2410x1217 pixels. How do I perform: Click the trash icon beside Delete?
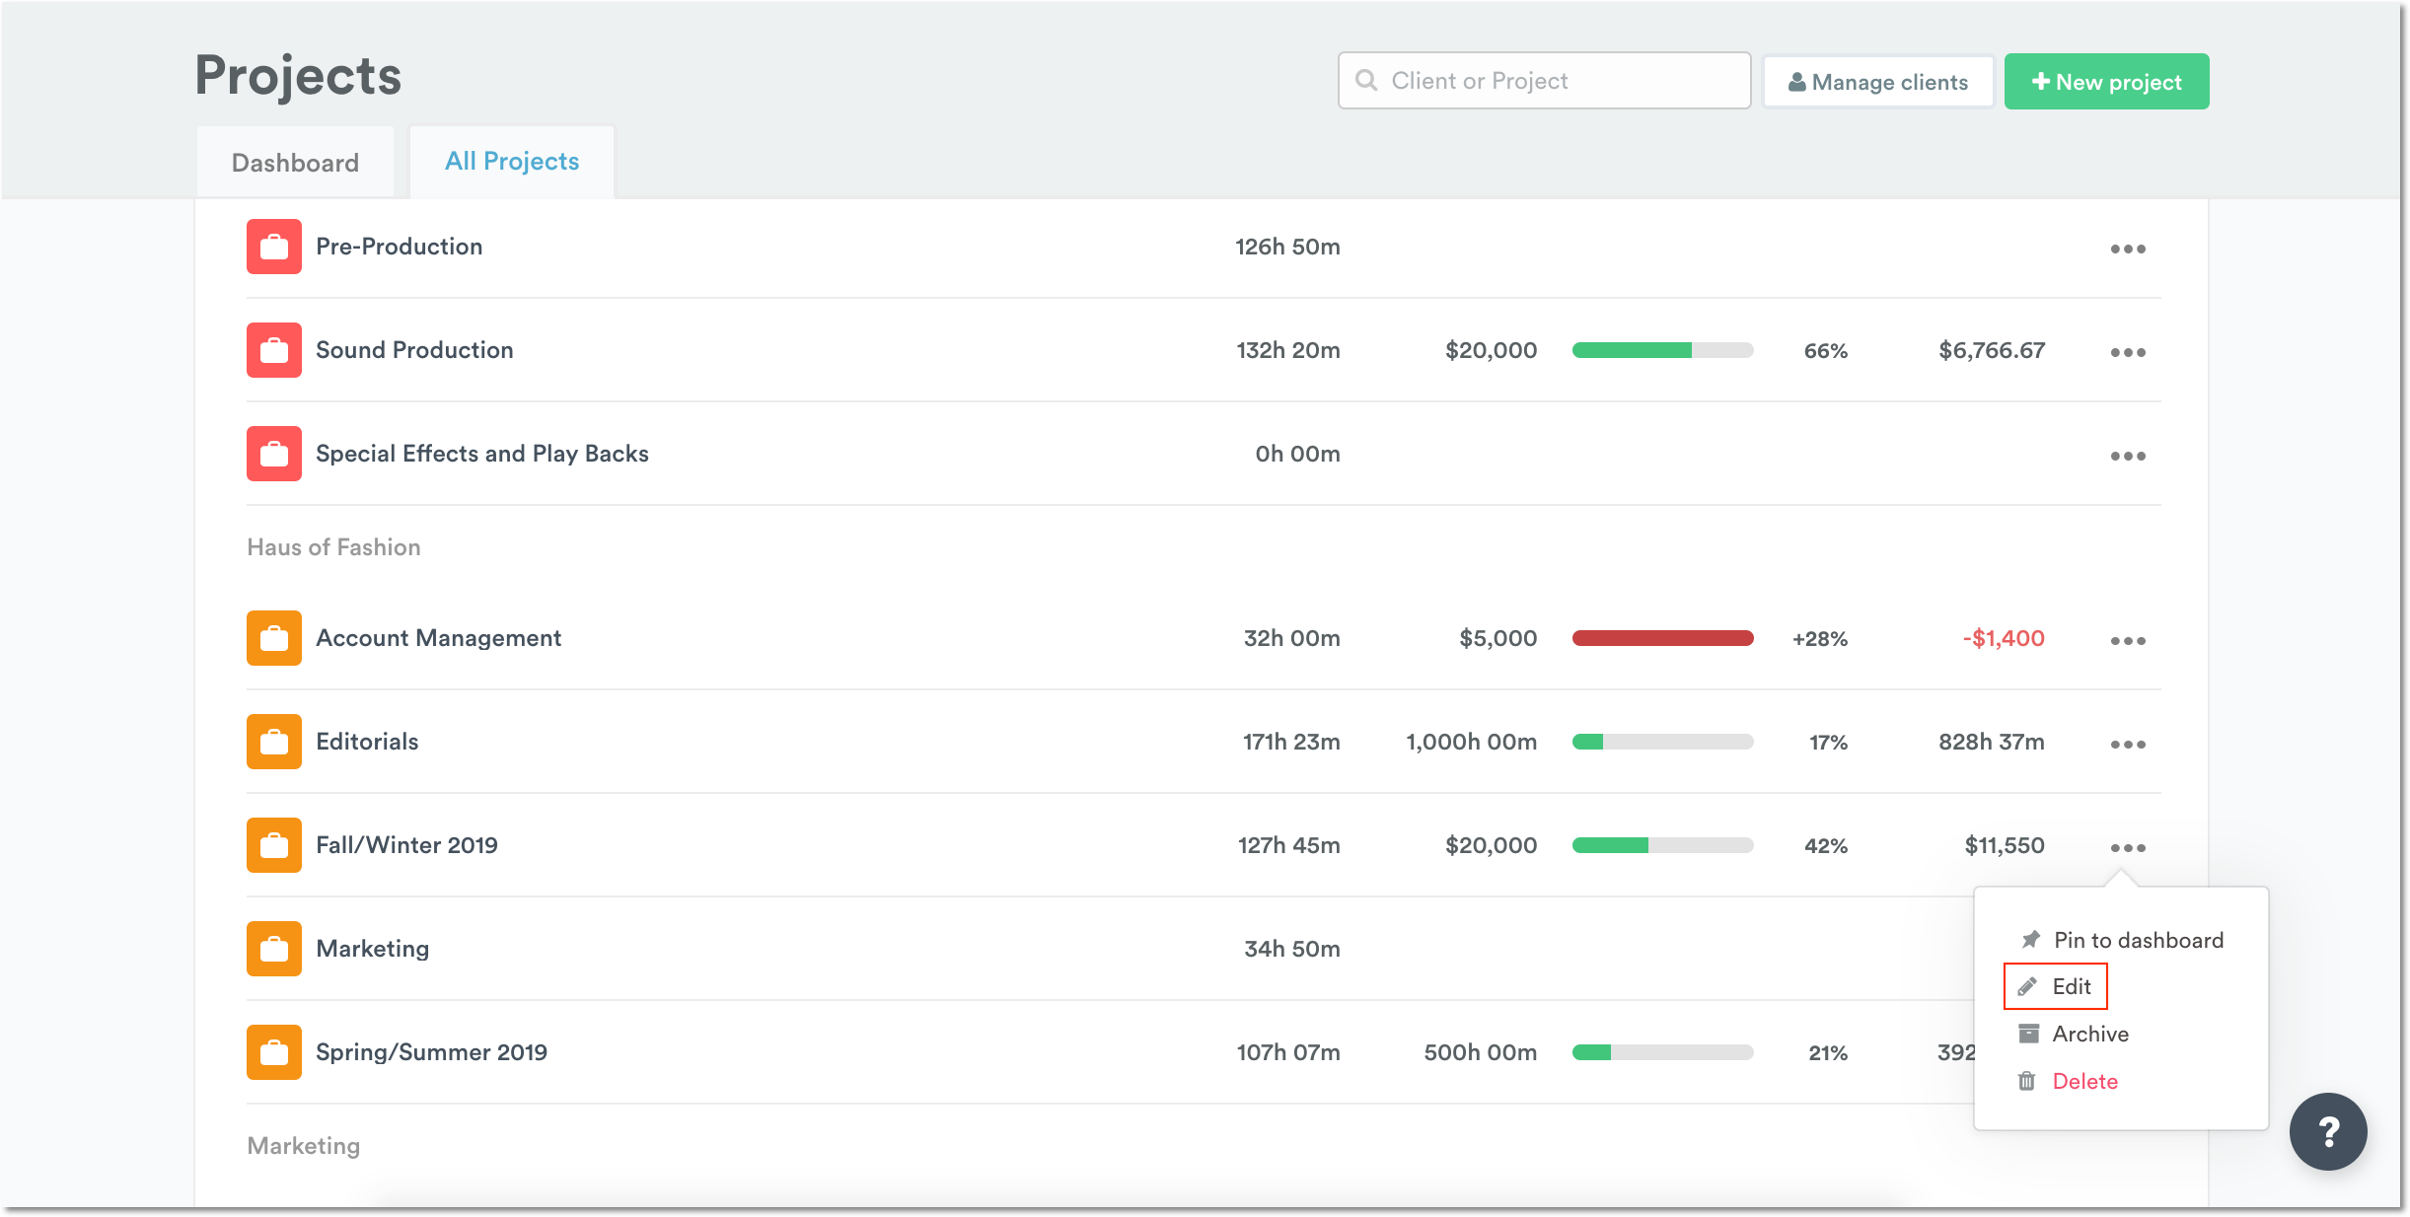tap(2027, 1082)
